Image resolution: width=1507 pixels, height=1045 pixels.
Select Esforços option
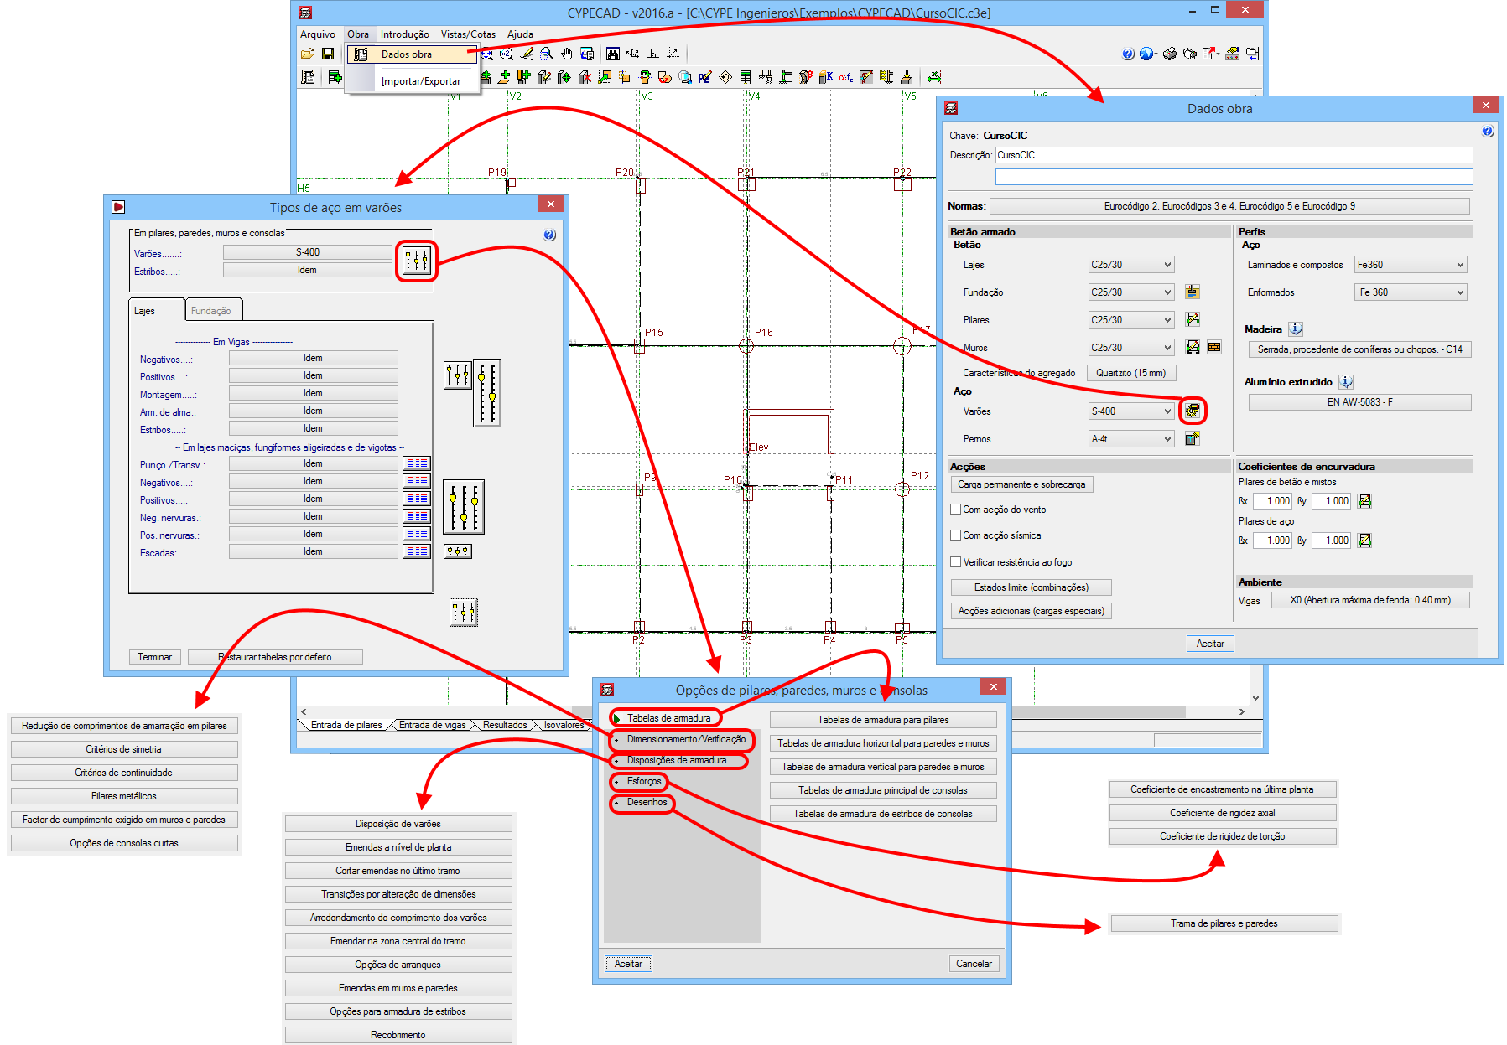point(644,781)
